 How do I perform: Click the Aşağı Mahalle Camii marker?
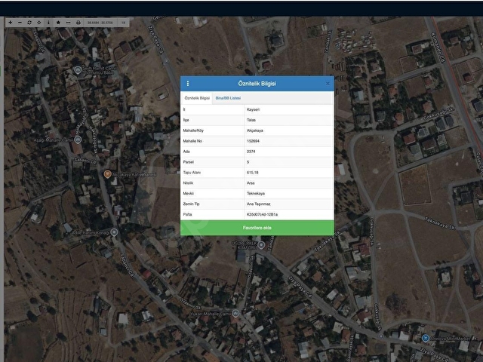pos(78,140)
